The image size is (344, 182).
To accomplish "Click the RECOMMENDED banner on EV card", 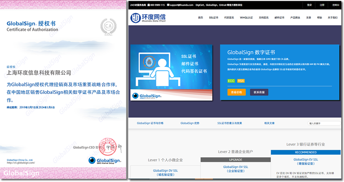I will [306, 152].
